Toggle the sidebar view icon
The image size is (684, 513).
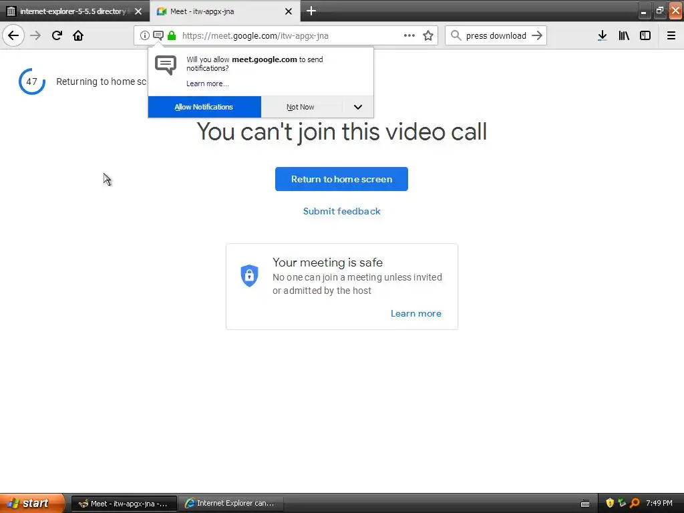645,35
